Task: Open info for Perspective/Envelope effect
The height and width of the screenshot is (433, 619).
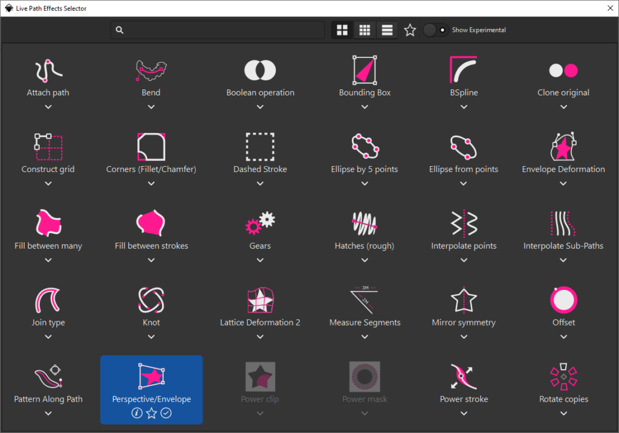Action: [x=137, y=413]
